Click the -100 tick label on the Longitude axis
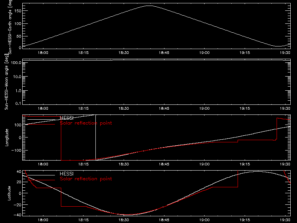 point(16,150)
